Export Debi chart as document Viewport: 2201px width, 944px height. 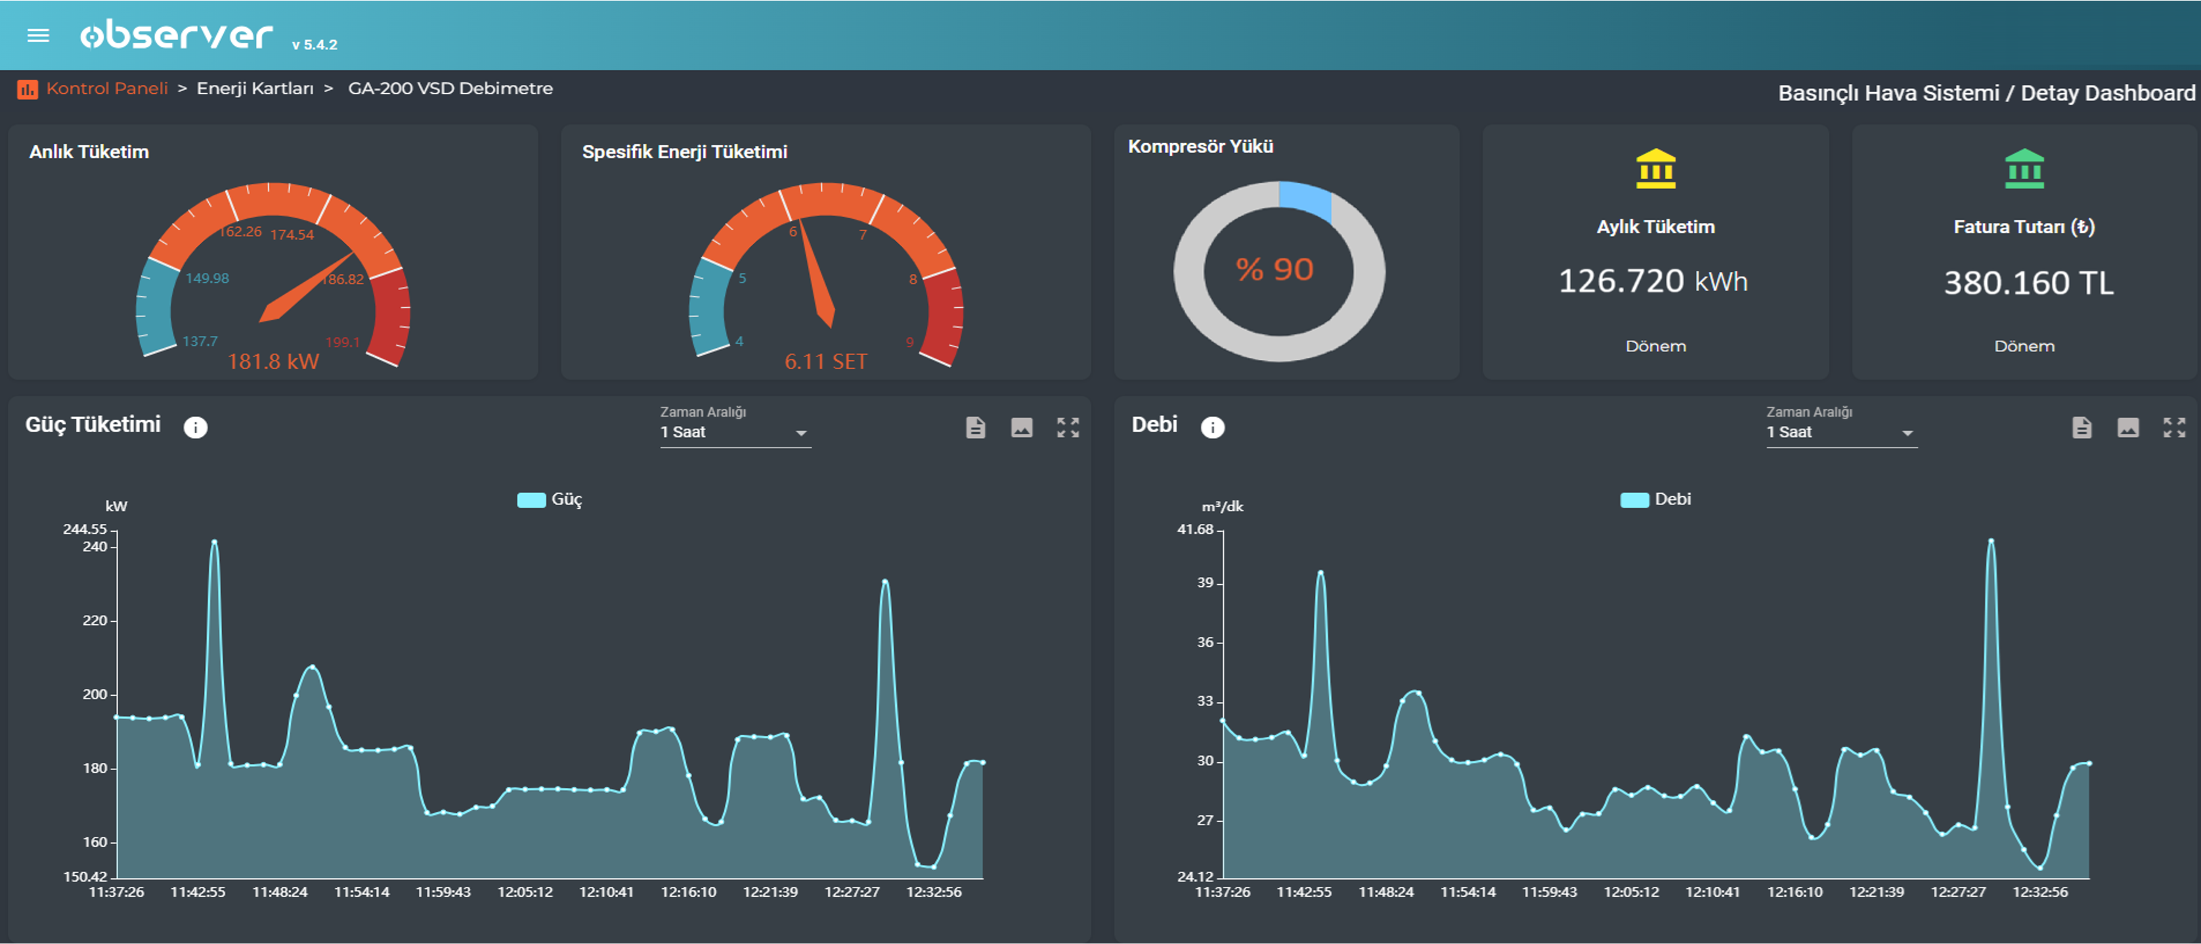click(2081, 427)
